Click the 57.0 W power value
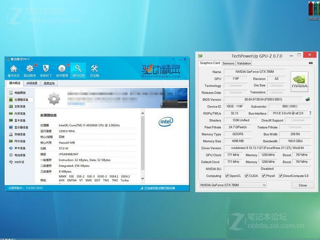Image resolution: width=320 pixels, height=240 pixels. tap(64, 148)
